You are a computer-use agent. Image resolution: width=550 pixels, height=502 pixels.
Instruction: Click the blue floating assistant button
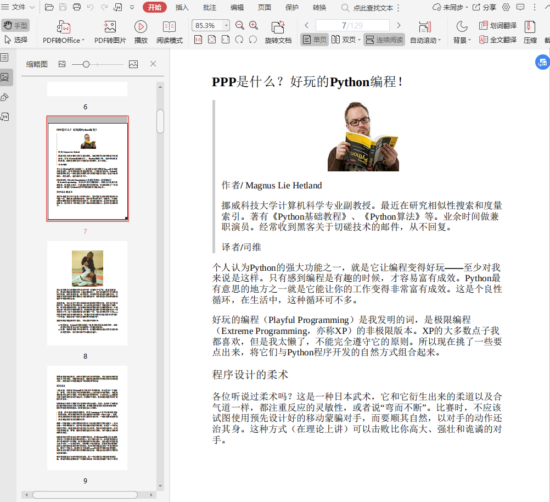coord(543,63)
